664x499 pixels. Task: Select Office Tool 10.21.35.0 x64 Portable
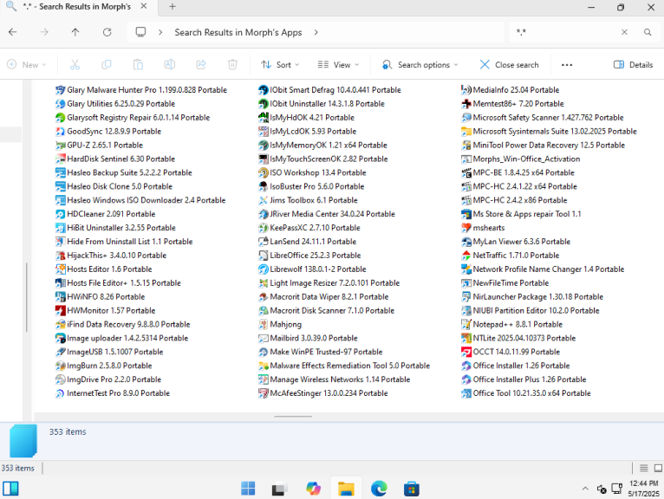(x=526, y=393)
